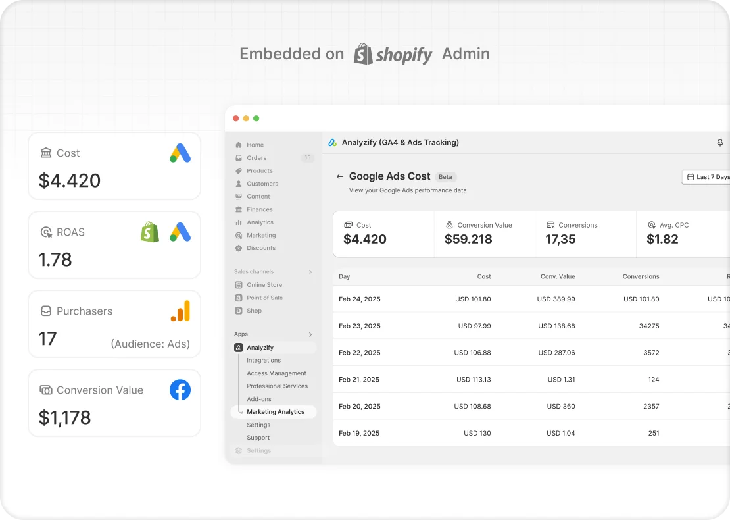Screen dimensions: 730x520
Task: Open Customers in the sidebar menu
Action: click(x=262, y=184)
